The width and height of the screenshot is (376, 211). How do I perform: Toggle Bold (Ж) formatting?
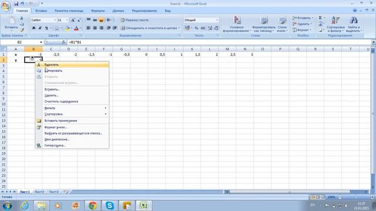click(x=33, y=28)
